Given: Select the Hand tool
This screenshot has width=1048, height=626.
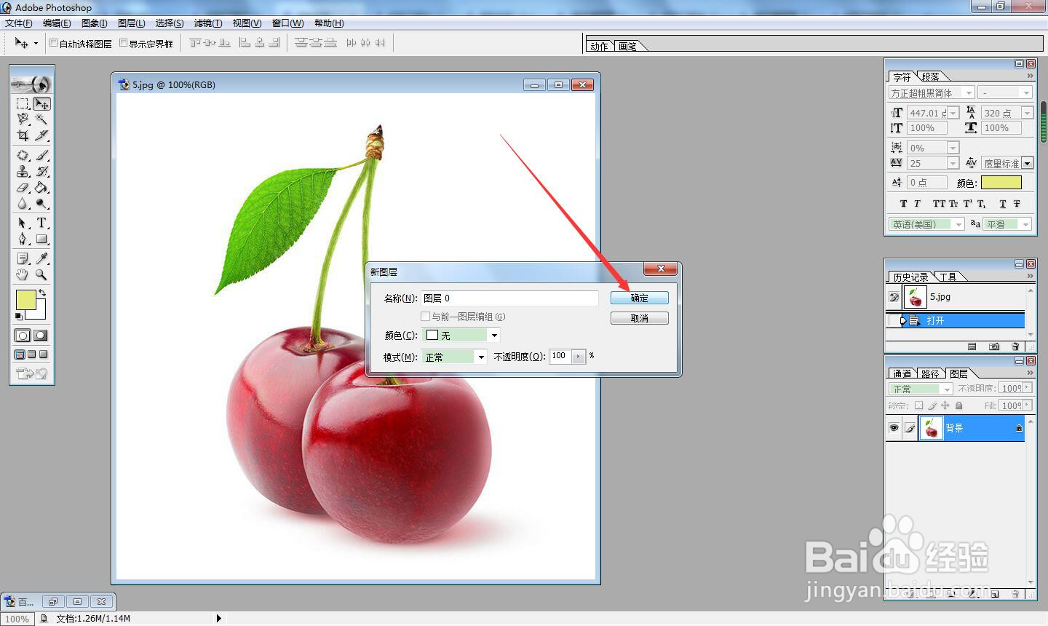Looking at the screenshot, I should tap(23, 274).
